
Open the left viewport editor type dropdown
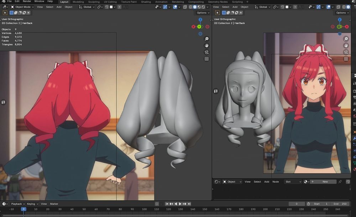point(5,7)
